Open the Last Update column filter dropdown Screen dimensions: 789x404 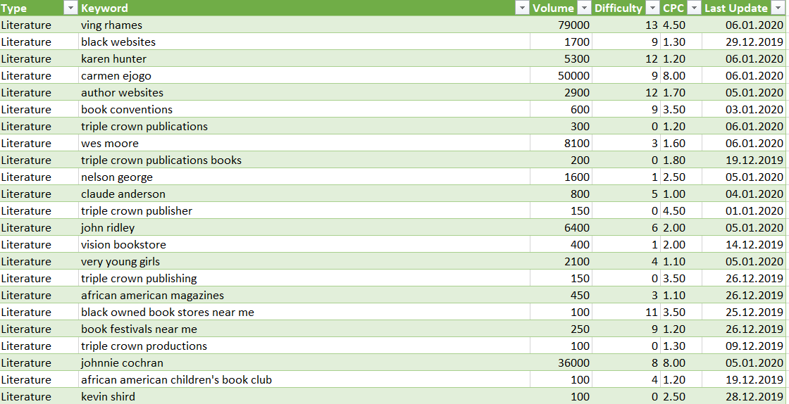coord(776,8)
